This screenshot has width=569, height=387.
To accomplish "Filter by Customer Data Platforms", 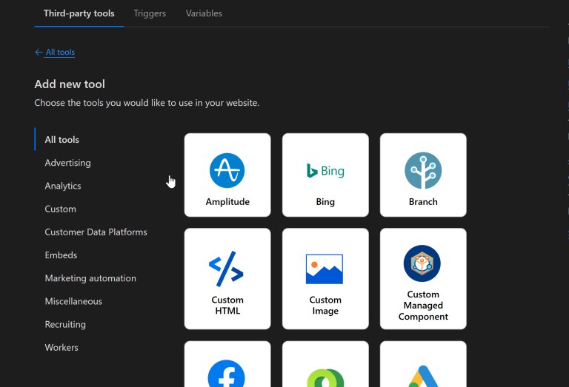I will pyautogui.click(x=96, y=232).
